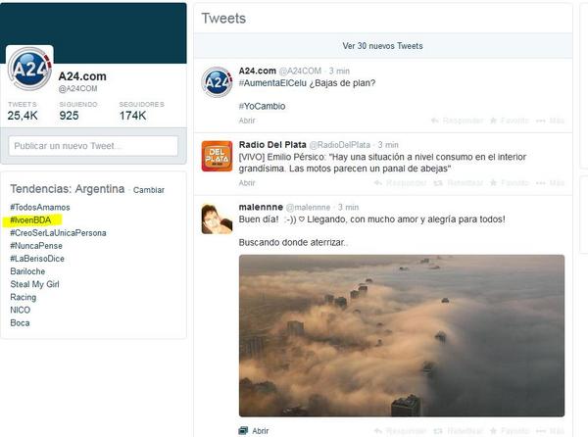Open the malennne author name
588x437 pixels.
[261, 207]
